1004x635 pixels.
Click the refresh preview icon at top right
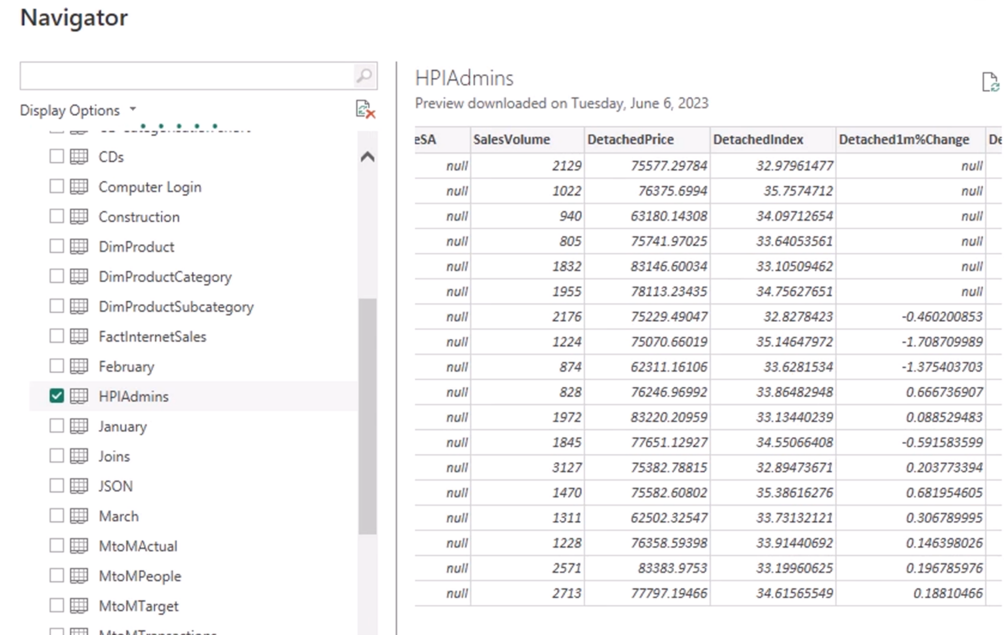tap(990, 82)
